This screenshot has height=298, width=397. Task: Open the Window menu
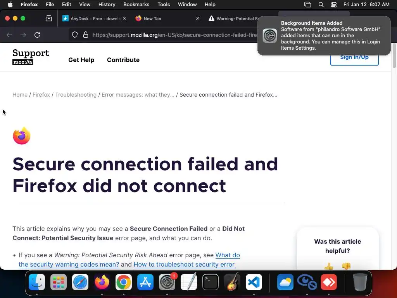click(x=187, y=5)
